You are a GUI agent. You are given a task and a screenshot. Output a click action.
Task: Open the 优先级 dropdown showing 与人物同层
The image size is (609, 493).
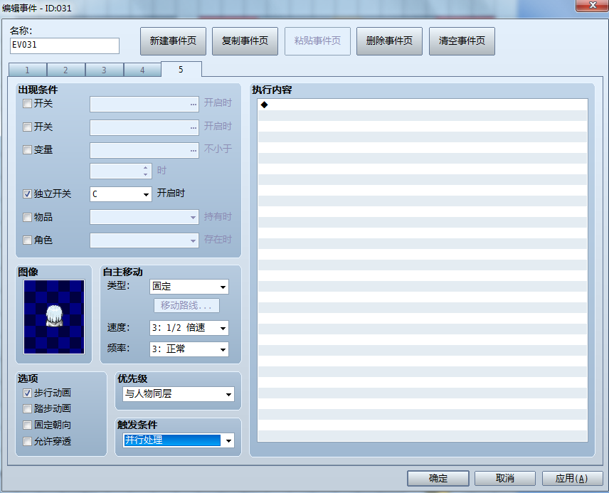(179, 394)
